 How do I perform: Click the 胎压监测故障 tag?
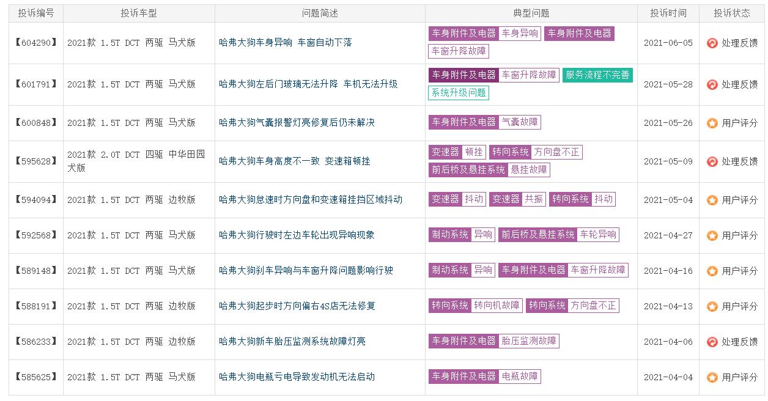pos(529,341)
